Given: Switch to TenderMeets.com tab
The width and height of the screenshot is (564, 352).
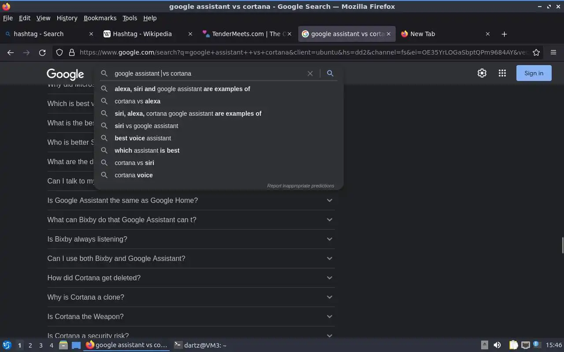Looking at the screenshot, I should pos(246,34).
